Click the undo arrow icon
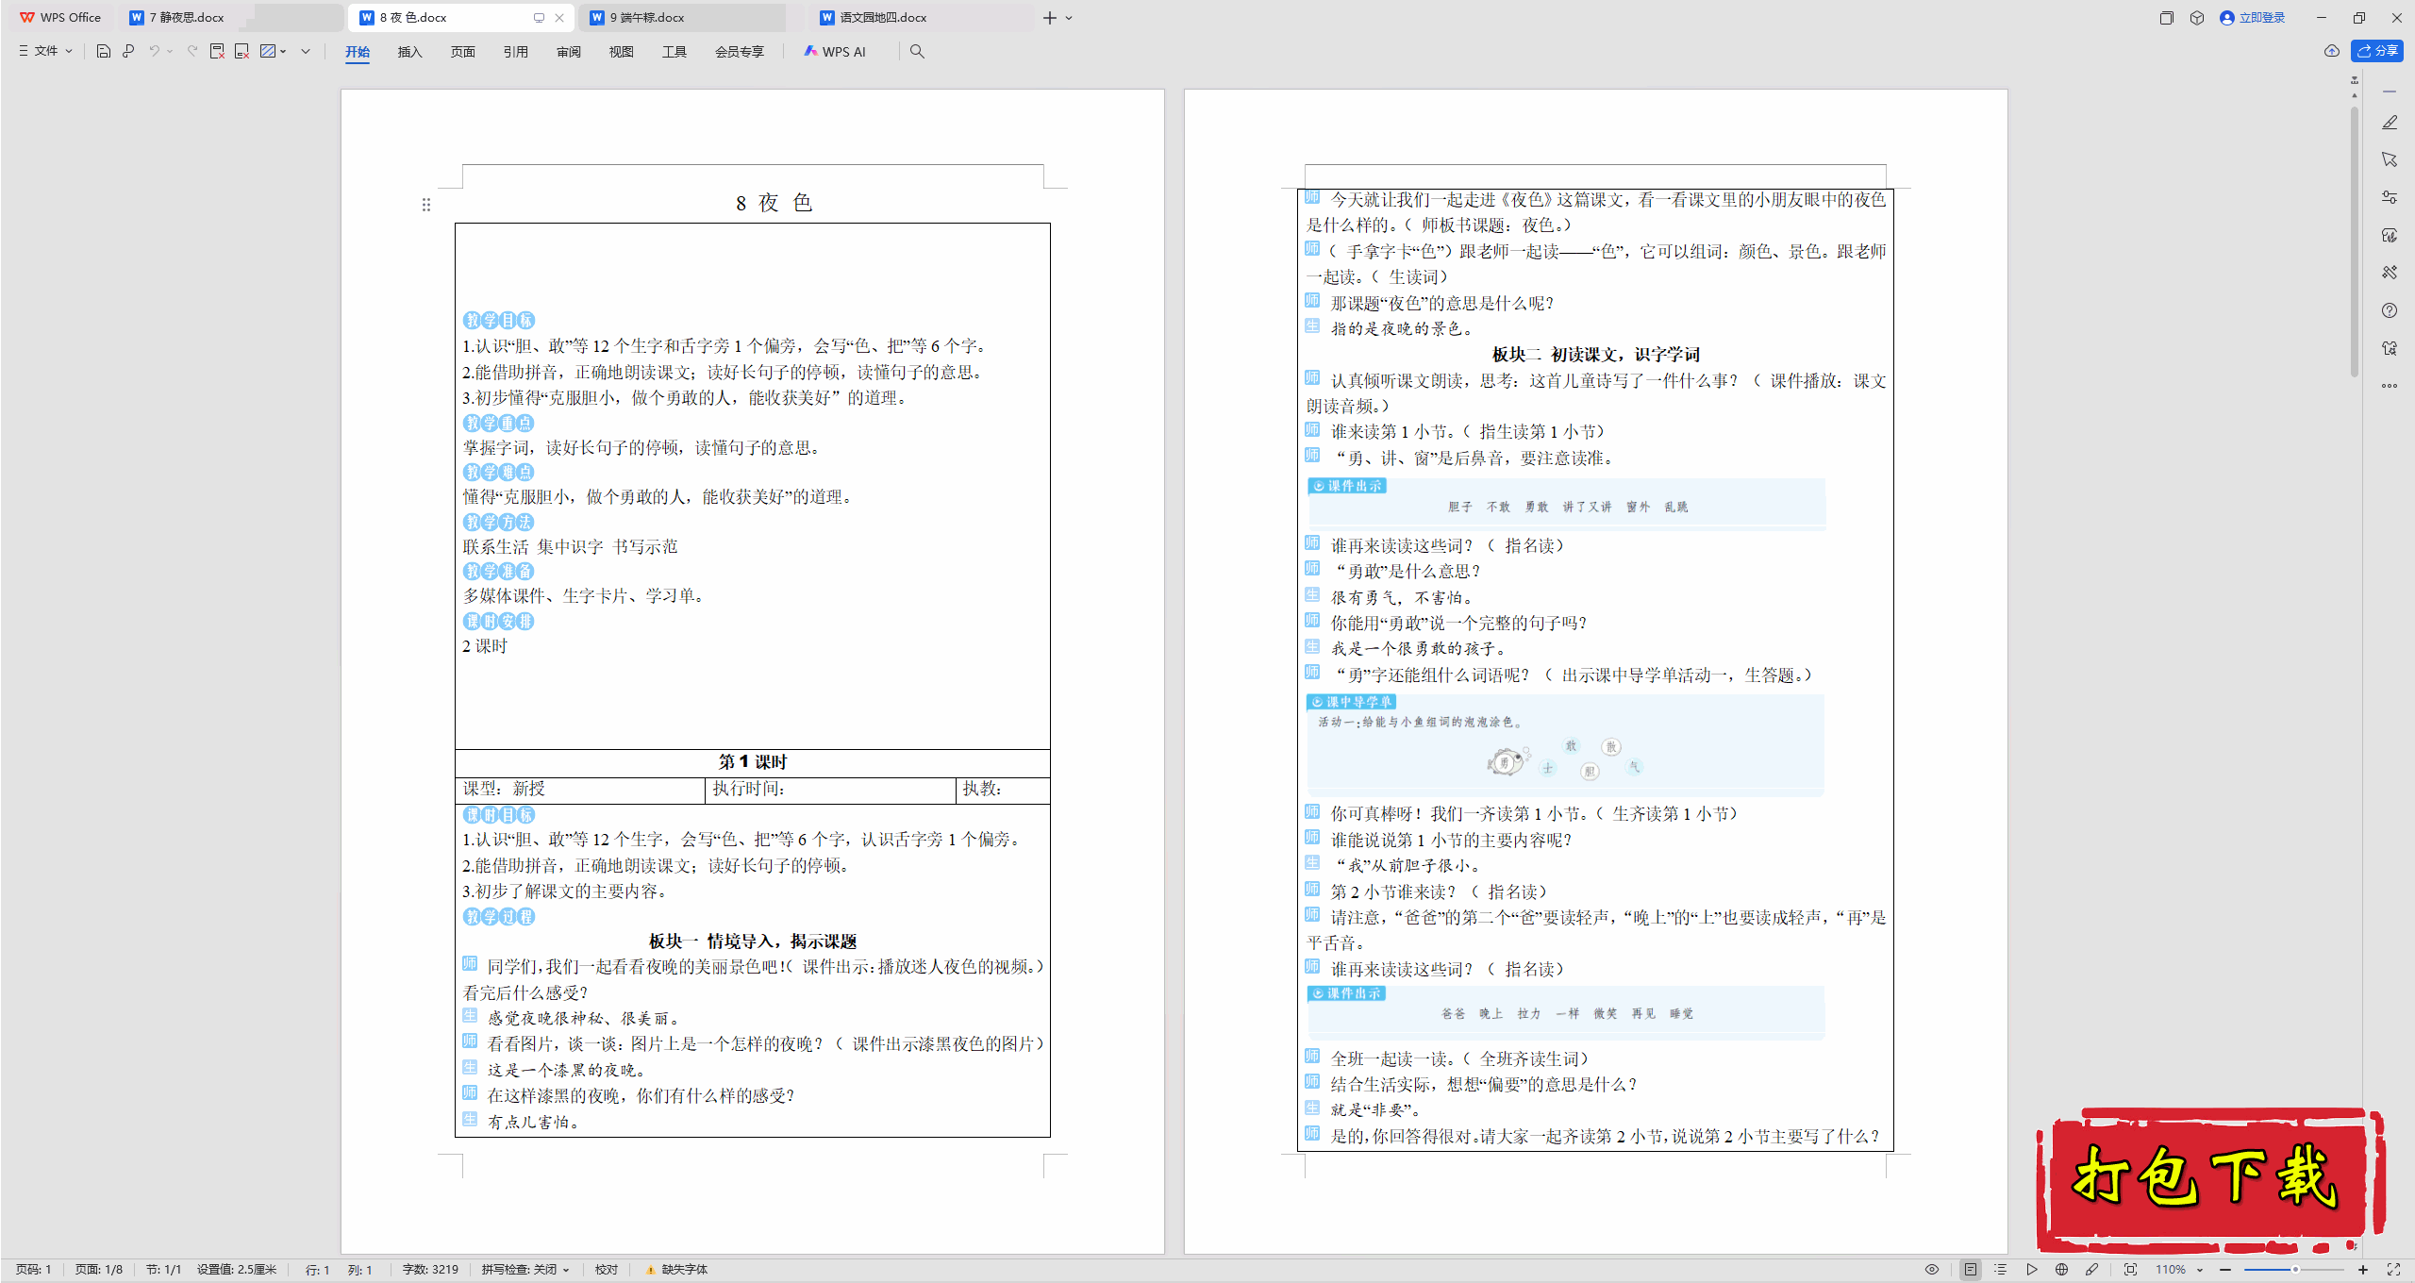Image resolution: width=2415 pixels, height=1283 pixels. point(154,51)
